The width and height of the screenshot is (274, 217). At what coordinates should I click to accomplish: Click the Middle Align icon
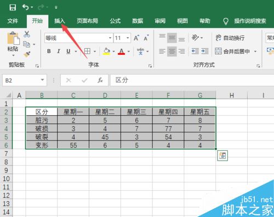(172, 38)
